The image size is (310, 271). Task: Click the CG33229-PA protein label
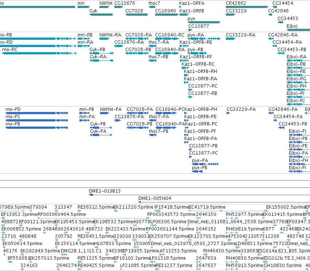(241, 109)
